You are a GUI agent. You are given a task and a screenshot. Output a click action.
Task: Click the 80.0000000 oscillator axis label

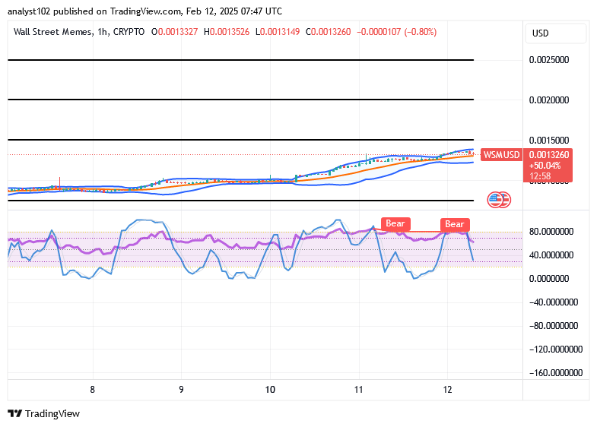point(551,232)
